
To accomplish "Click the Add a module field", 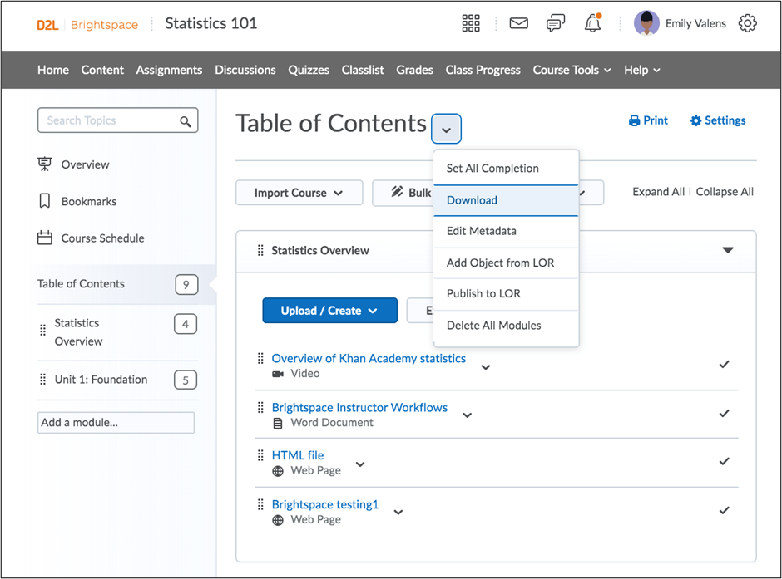I will (116, 423).
